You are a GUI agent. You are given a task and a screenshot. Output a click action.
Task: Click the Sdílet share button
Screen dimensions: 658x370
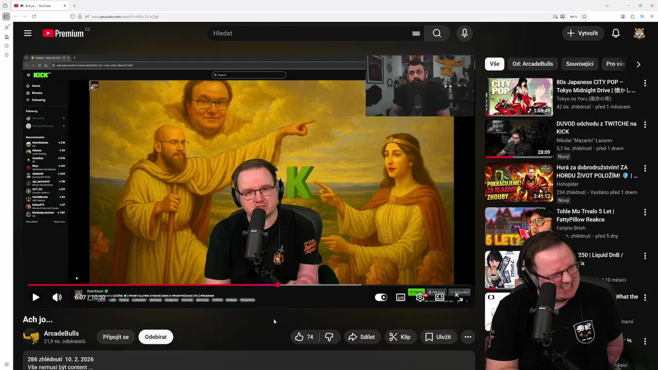pos(361,337)
